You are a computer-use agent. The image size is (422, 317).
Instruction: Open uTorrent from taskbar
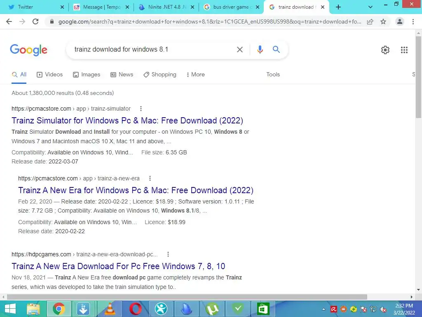point(212,309)
